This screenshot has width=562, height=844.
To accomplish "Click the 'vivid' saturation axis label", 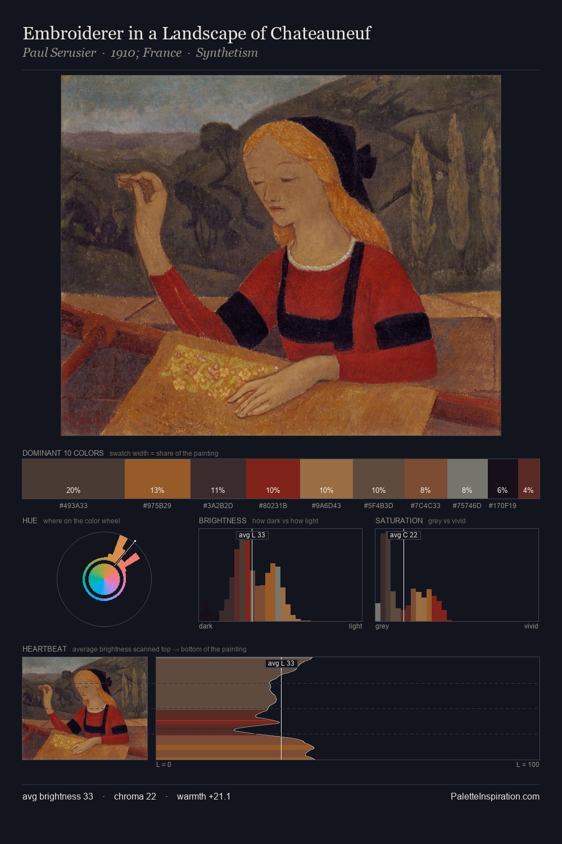I will pos(531,626).
